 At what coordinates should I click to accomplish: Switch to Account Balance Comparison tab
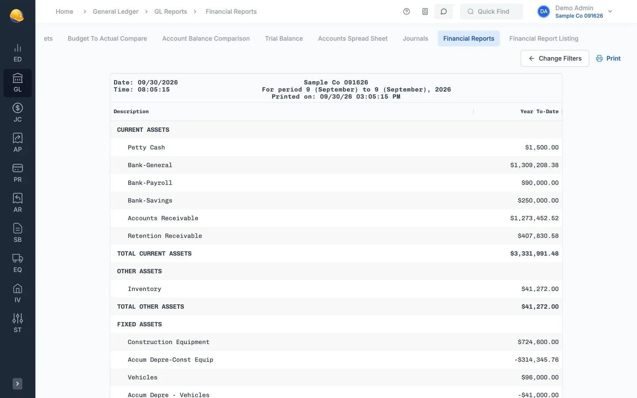(x=206, y=38)
